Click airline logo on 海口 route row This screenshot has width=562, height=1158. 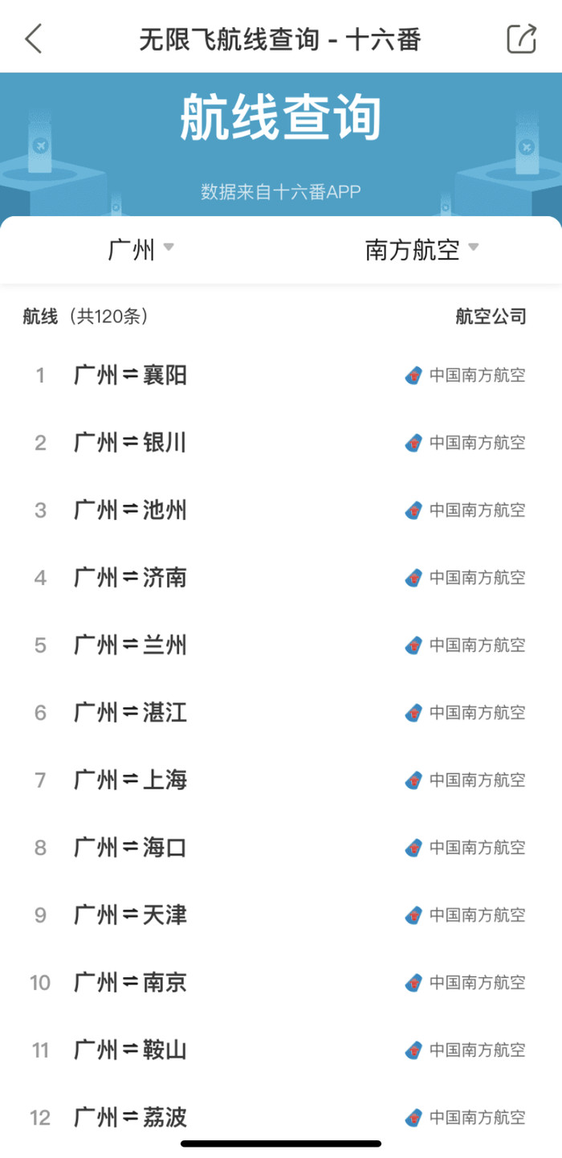coord(413,848)
